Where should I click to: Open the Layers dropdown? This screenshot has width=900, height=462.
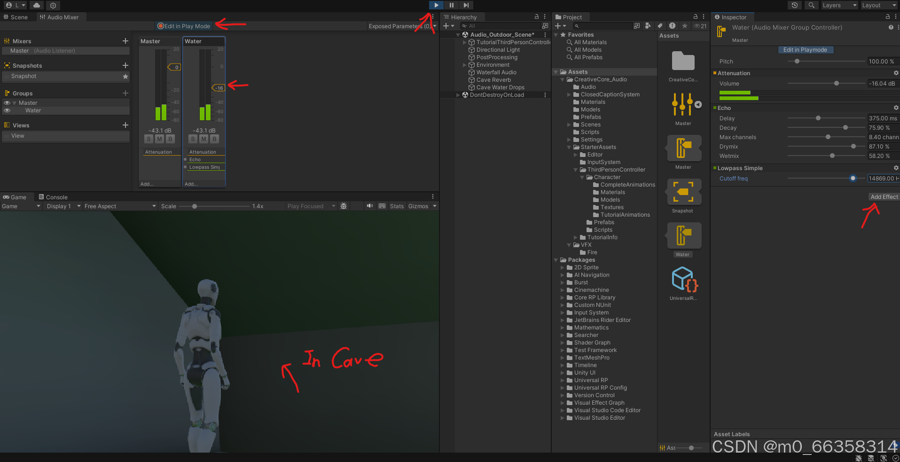(x=839, y=5)
